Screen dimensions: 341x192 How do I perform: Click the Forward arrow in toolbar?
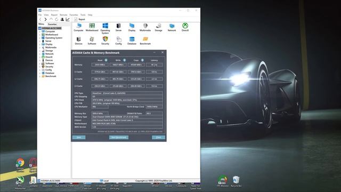(45, 19)
